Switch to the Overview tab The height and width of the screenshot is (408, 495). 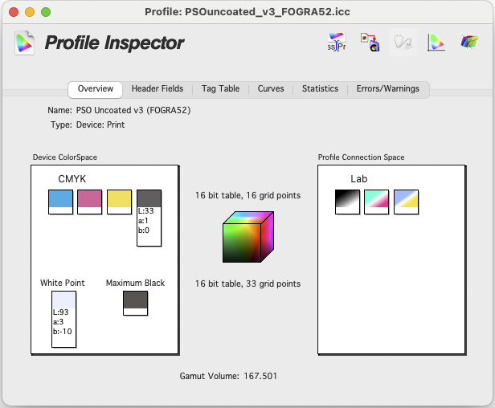pos(96,89)
